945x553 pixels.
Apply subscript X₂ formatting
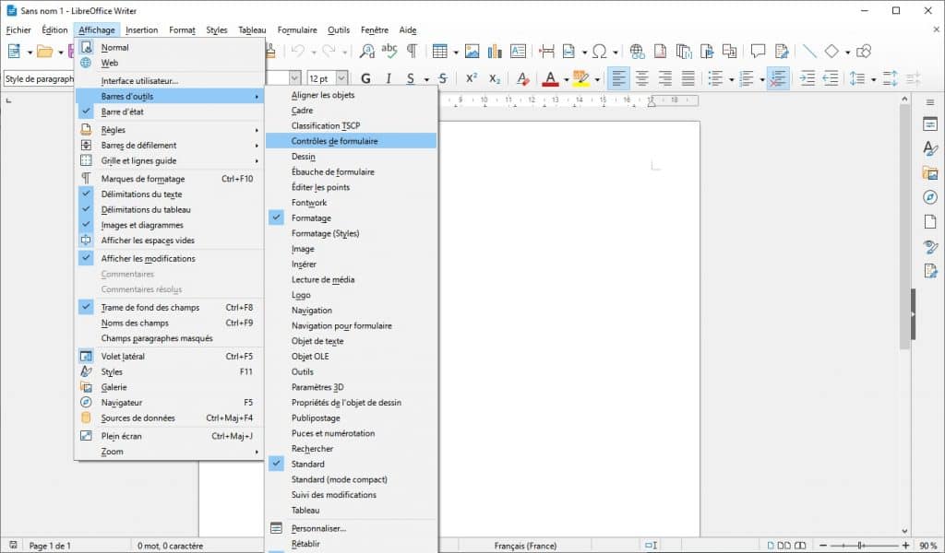click(x=495, y=78)
